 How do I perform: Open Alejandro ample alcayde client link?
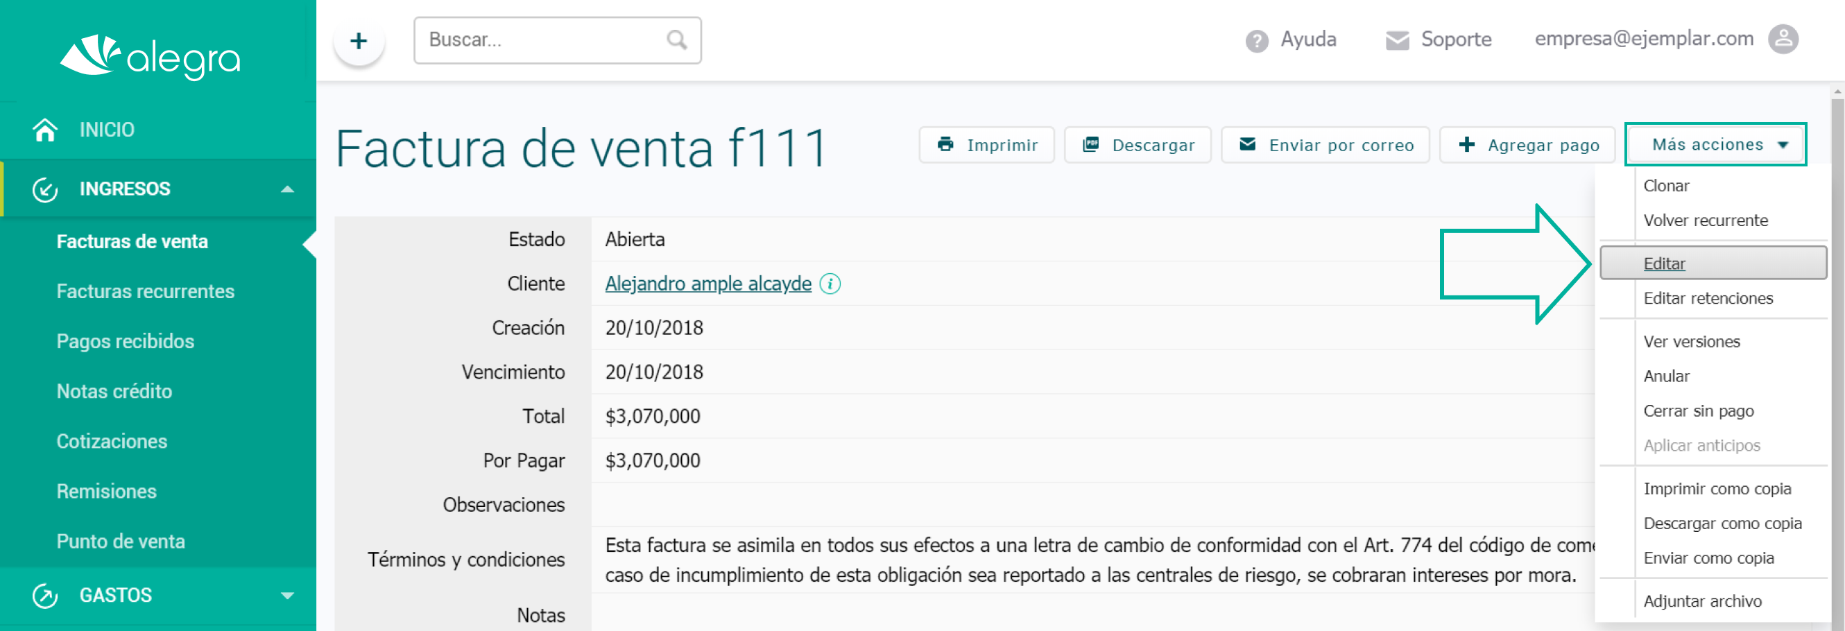[x=707, y=284]
